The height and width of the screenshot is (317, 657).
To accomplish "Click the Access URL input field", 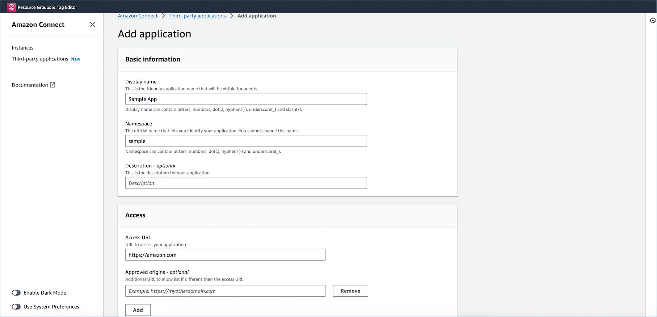I will tap(225, 255).
